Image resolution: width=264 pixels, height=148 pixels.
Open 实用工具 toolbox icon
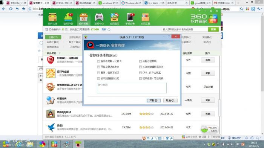tap(146, 19)
